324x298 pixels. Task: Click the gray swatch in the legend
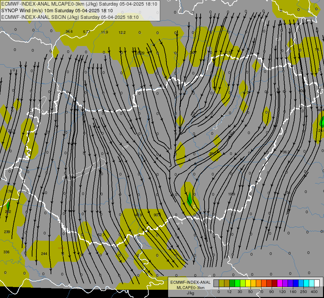[x=216, y=283]
